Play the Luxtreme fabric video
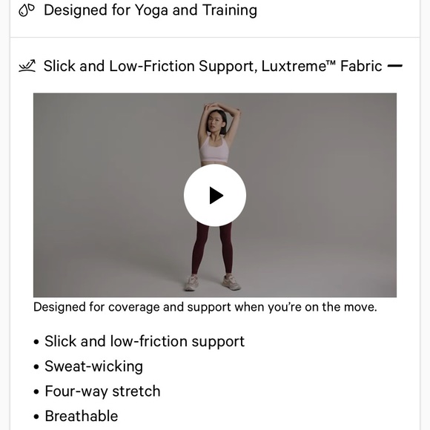This screenshot has height=430, width=430. 215,195
